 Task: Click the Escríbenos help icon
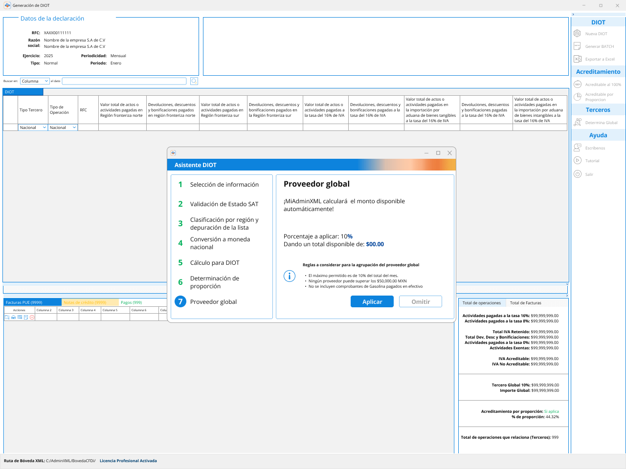pyautogui.click(x=577, y=148)
